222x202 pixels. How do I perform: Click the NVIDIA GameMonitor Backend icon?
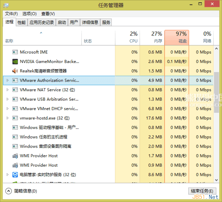pyautogui.click(x=15, y=62)
